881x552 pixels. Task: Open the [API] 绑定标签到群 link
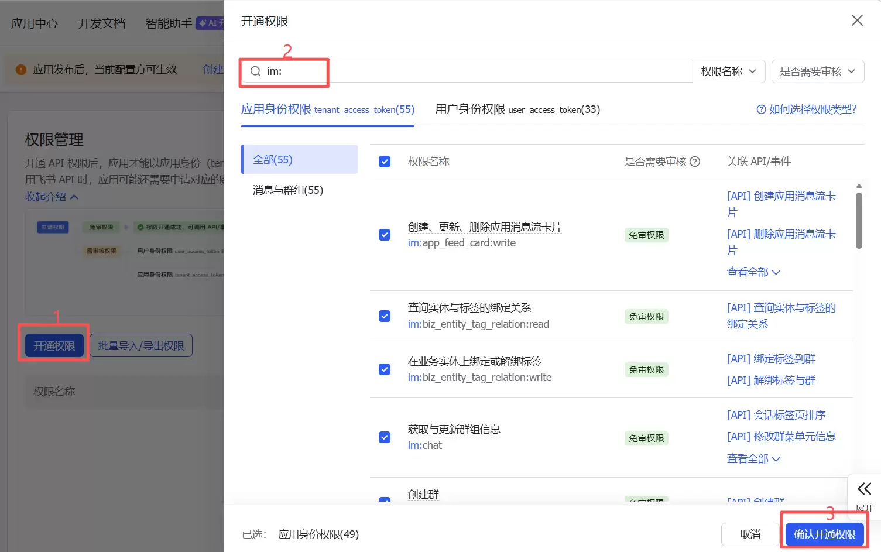[x=771, y=358]
